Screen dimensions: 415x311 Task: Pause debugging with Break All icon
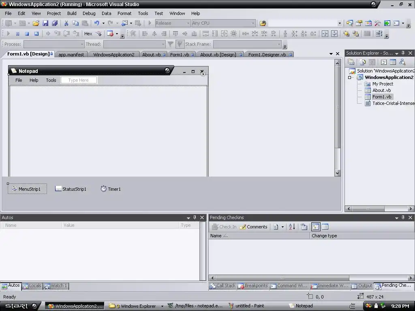[x=18, y=34]
